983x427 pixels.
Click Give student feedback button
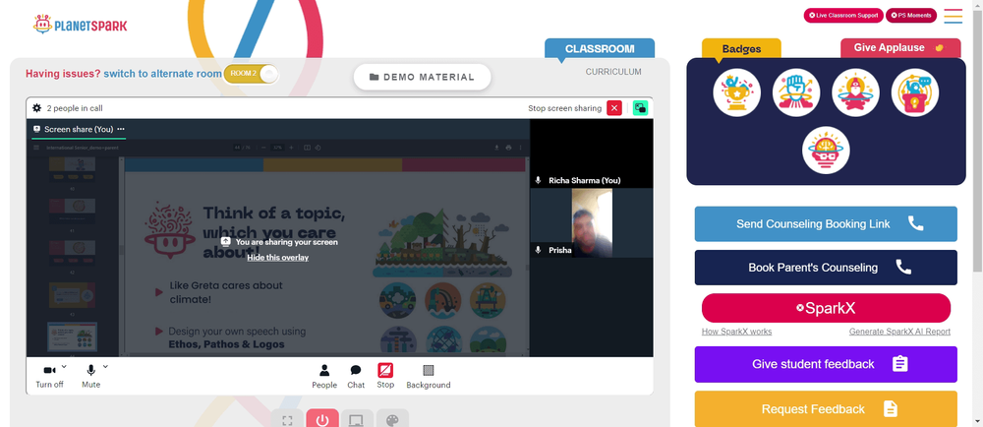826,364
